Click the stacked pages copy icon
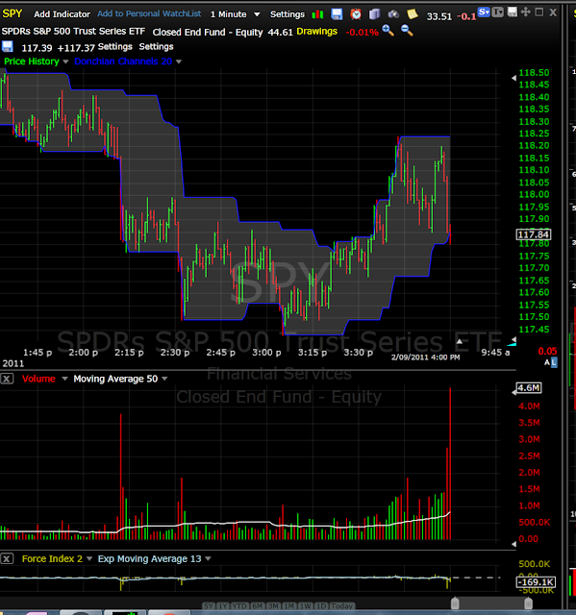The height and width of the screenshot is (615, 576). (x=375, y=14)
